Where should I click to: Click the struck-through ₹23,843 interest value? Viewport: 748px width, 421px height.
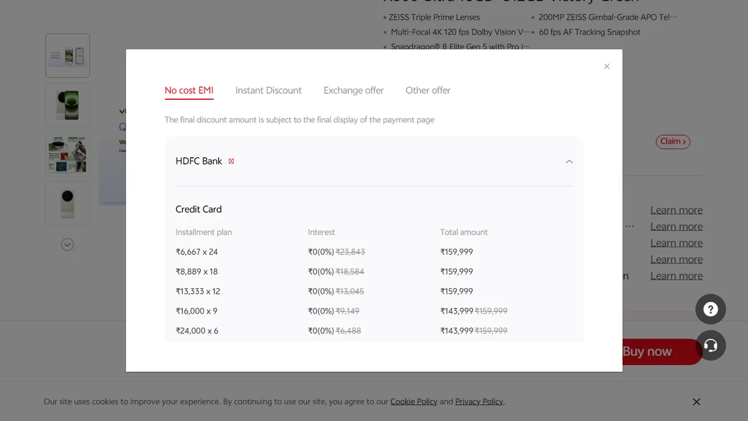pyautogui.click(x=350, y=252)
